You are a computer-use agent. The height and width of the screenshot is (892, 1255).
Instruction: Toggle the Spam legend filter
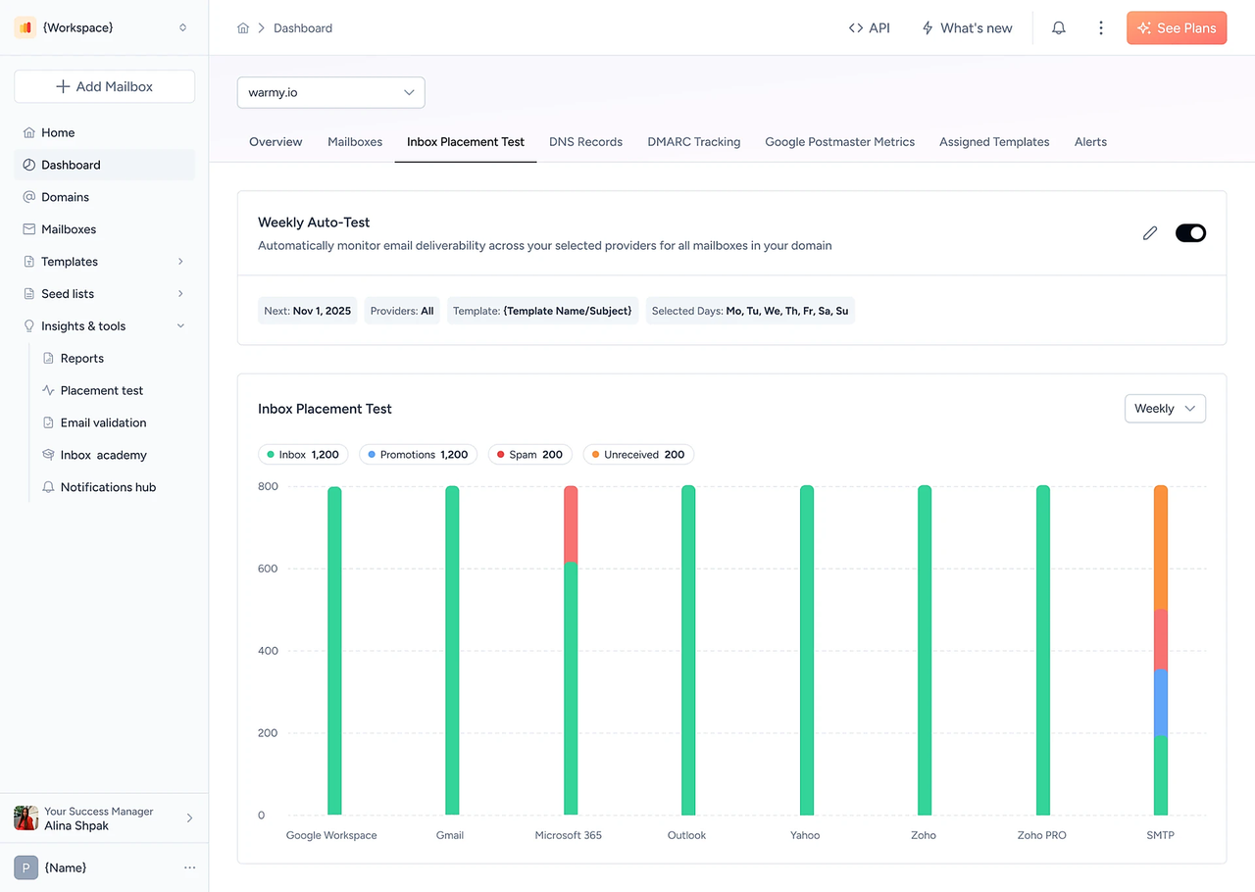tap(530, 455)
